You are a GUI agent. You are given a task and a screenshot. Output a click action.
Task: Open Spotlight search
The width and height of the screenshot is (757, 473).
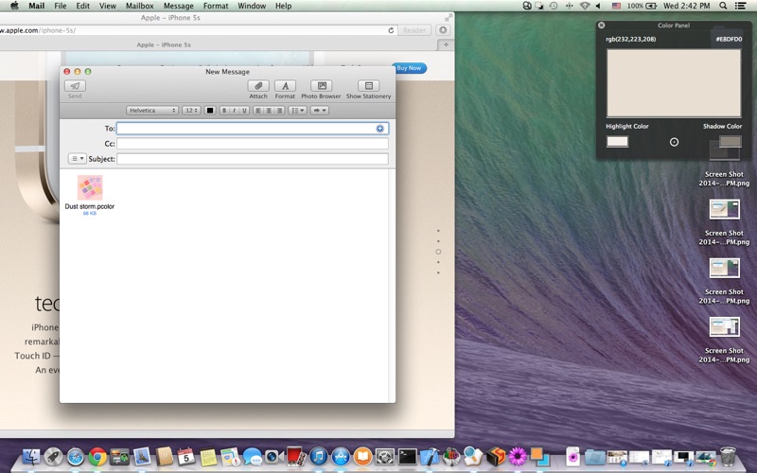click(723, 6)
